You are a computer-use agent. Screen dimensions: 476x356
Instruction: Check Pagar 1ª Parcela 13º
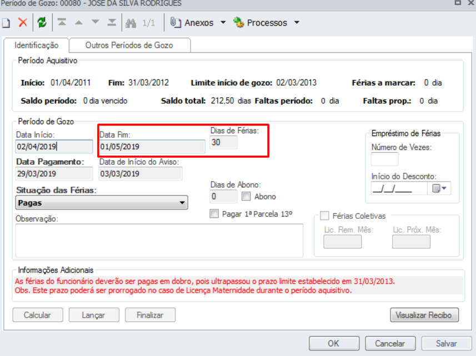(x=214, y=214)
